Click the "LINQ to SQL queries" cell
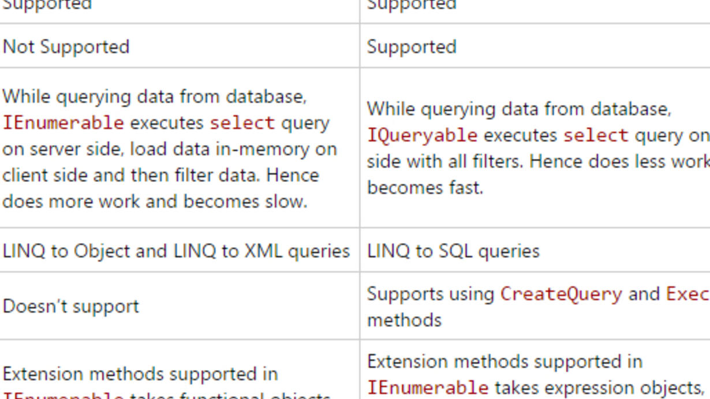 click(x=453, y=251)
